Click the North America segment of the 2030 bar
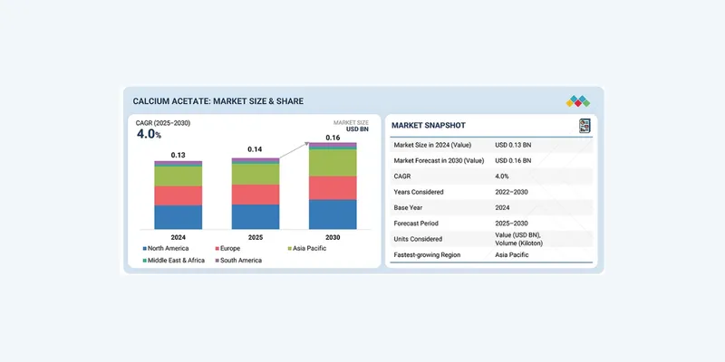The height and width of the screenshot is (362, 725). click(333, 214)
